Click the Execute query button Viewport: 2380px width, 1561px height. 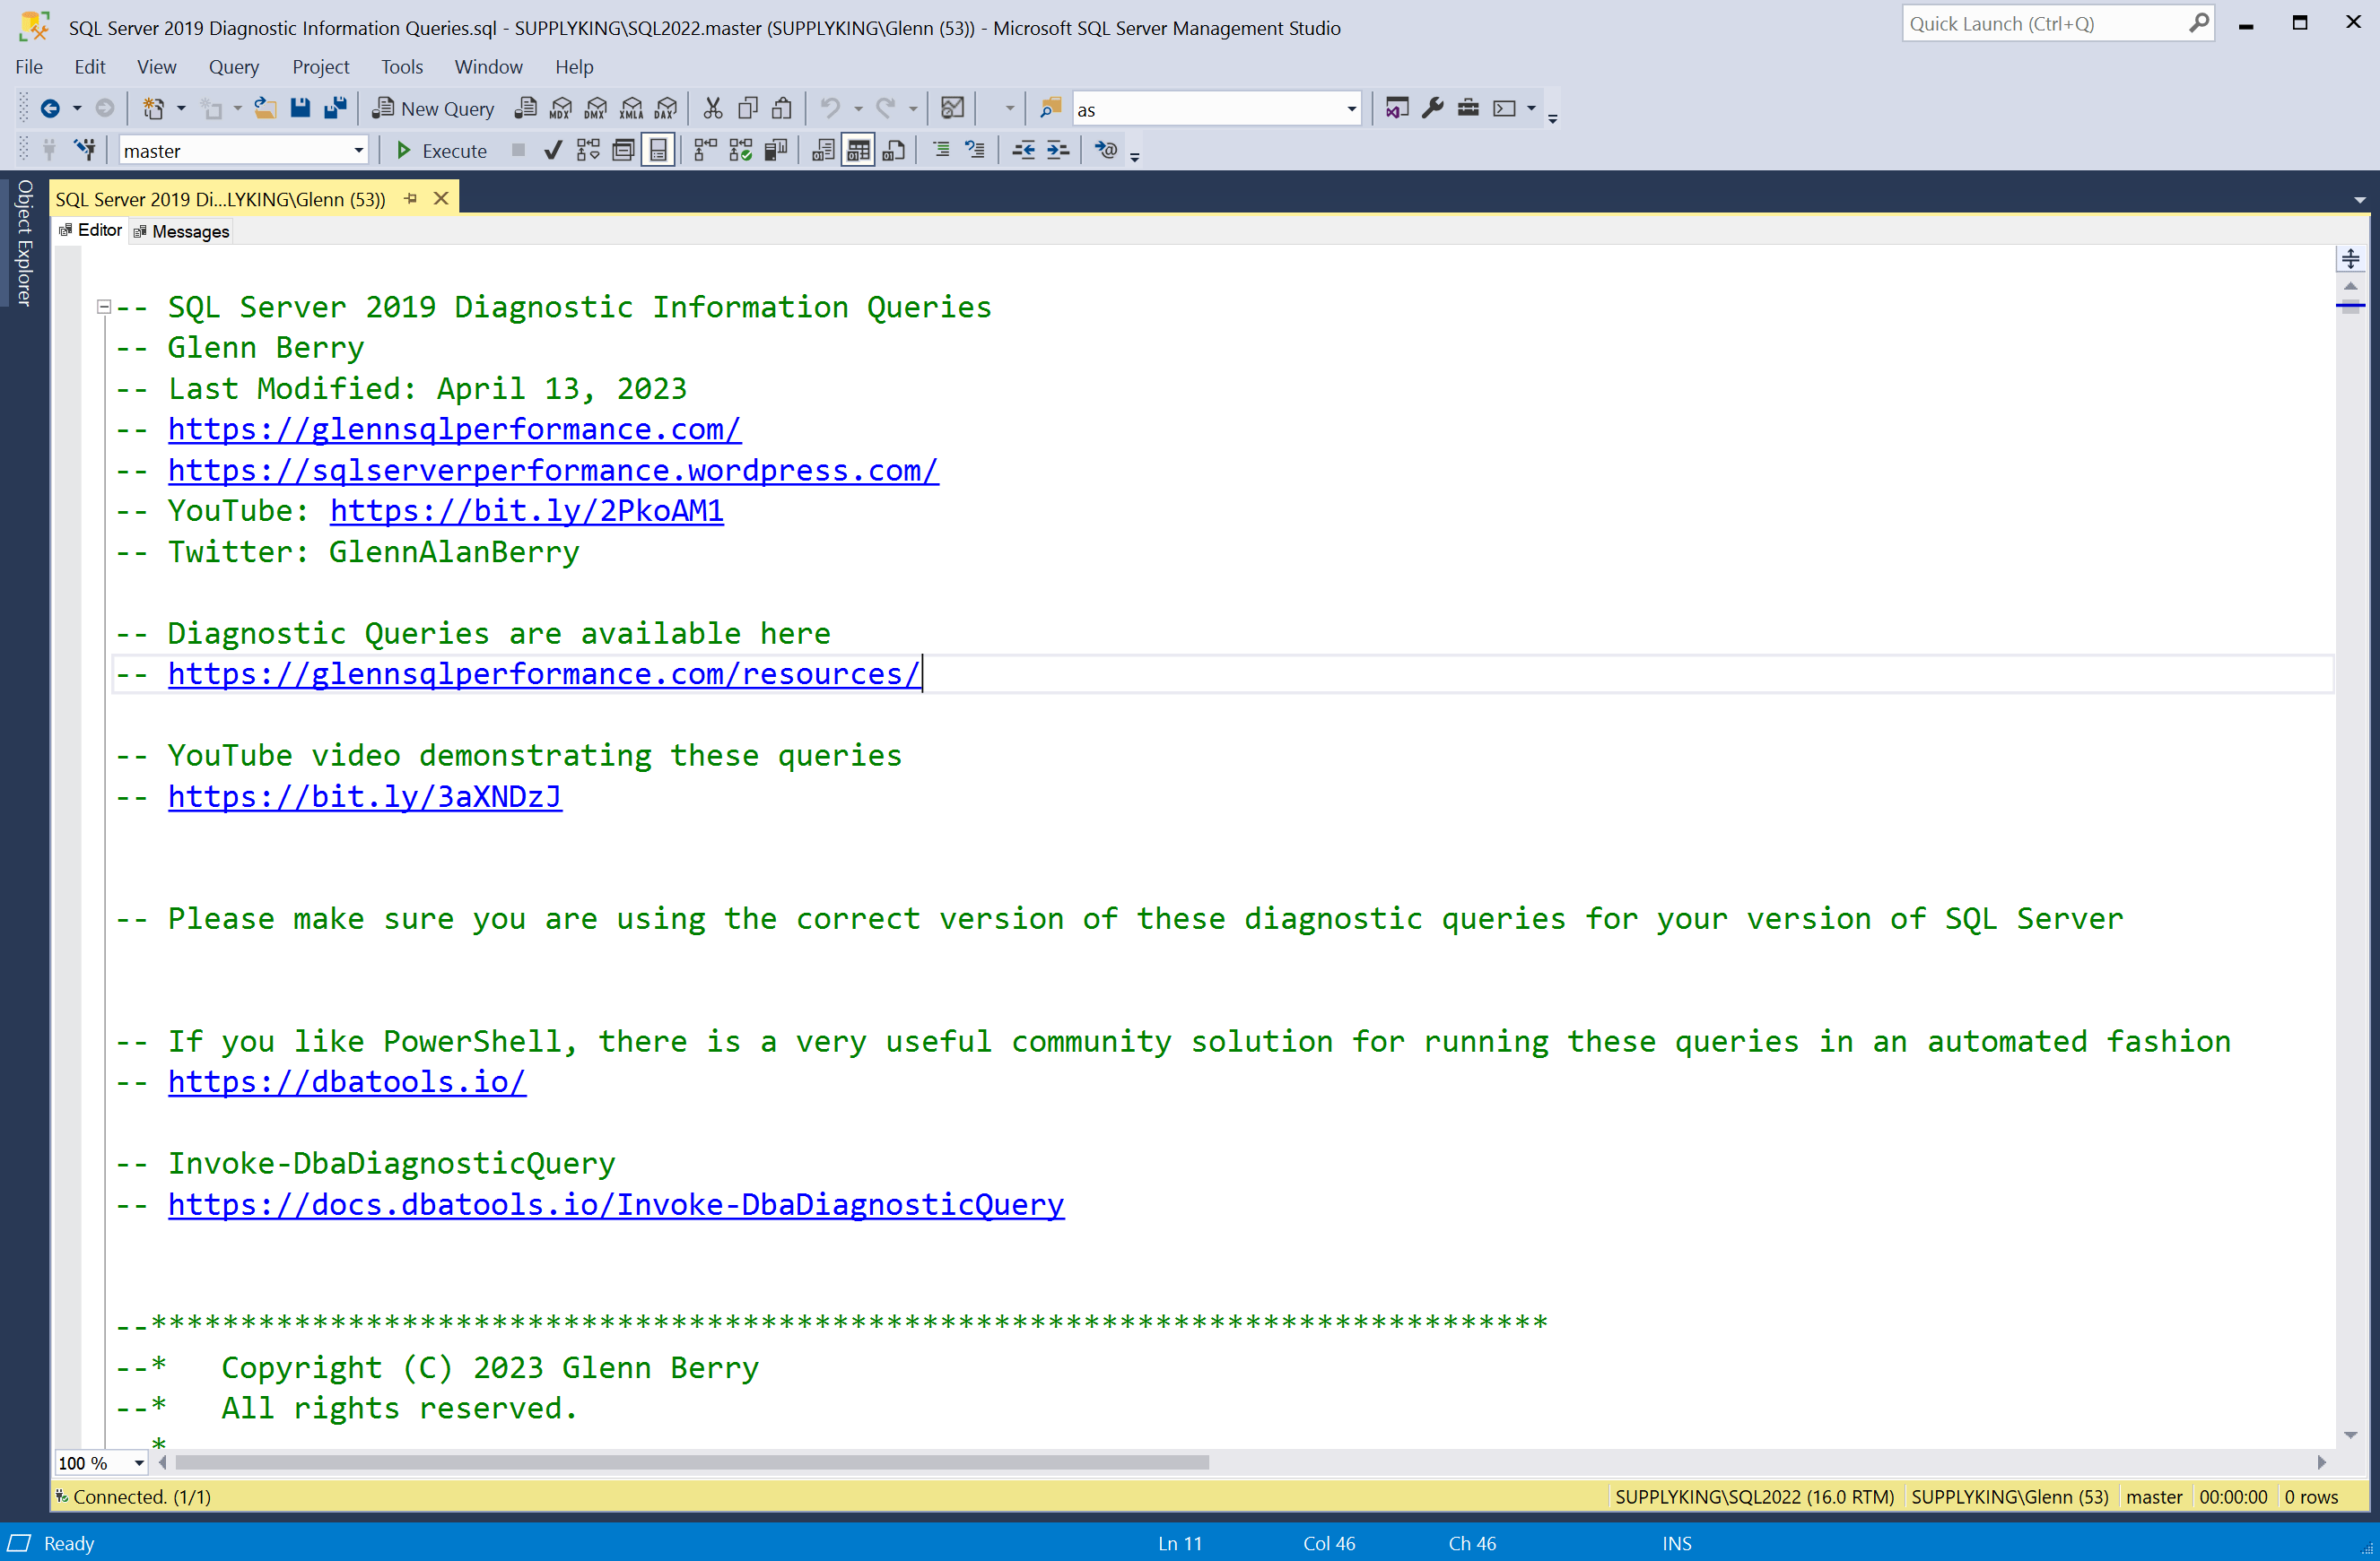[441, 150]
